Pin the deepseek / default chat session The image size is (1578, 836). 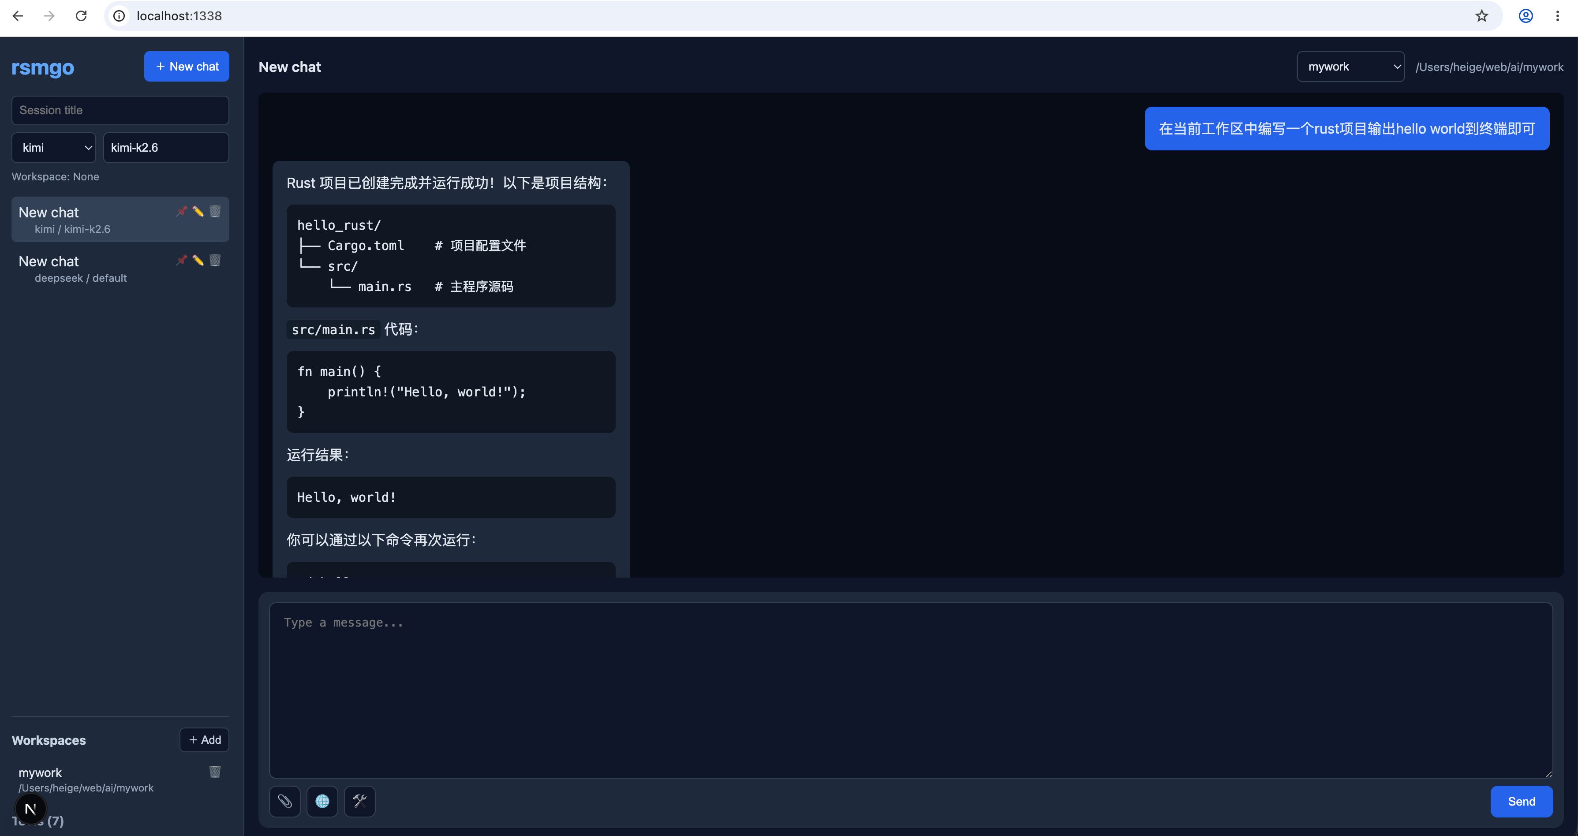coord(181,260)
